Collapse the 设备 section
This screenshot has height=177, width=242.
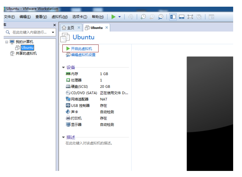coord(63,67)
